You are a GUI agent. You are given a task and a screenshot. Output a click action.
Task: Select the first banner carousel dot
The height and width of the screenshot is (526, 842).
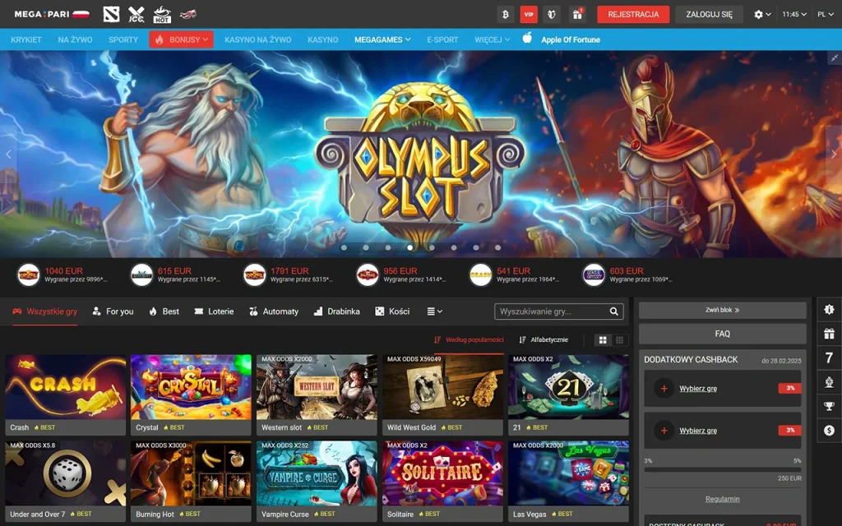[x=345, y=247]
